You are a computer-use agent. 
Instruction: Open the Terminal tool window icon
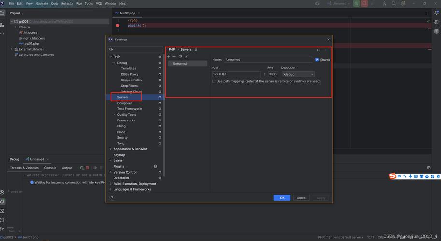[x=2, y=211]
